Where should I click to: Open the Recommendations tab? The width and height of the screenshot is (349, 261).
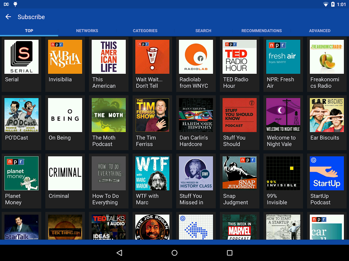(x=261, y=31)
